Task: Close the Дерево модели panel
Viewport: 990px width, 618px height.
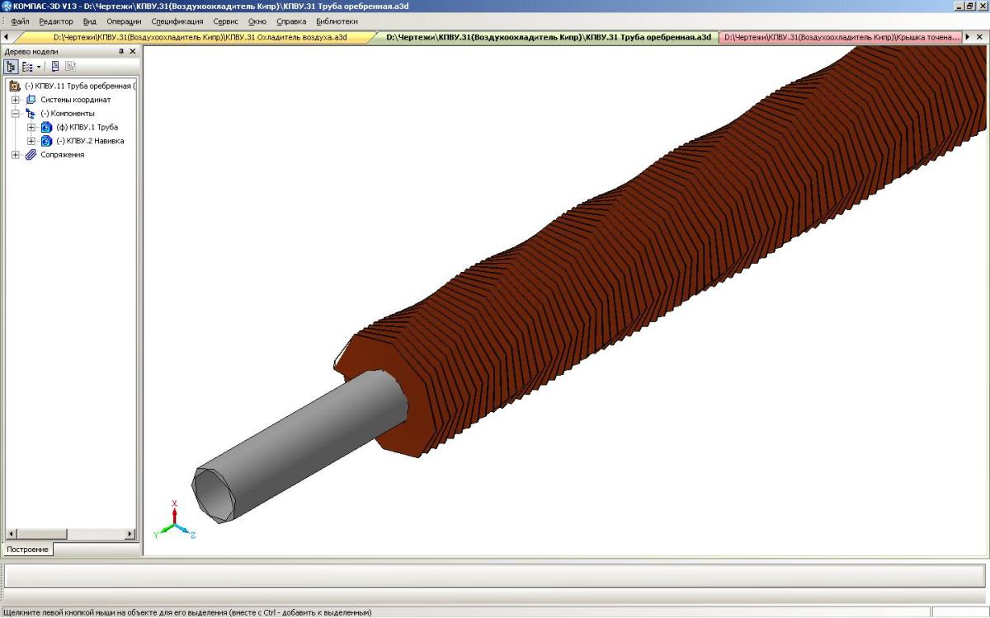Action: point(133,51)
